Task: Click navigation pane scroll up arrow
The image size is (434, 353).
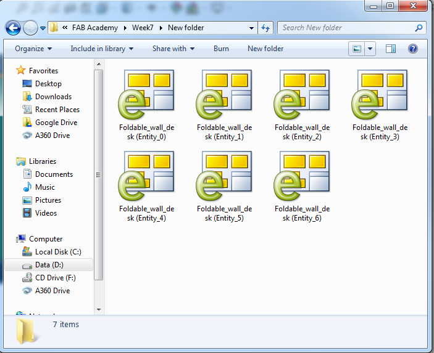Action: [x=99, y=64]
